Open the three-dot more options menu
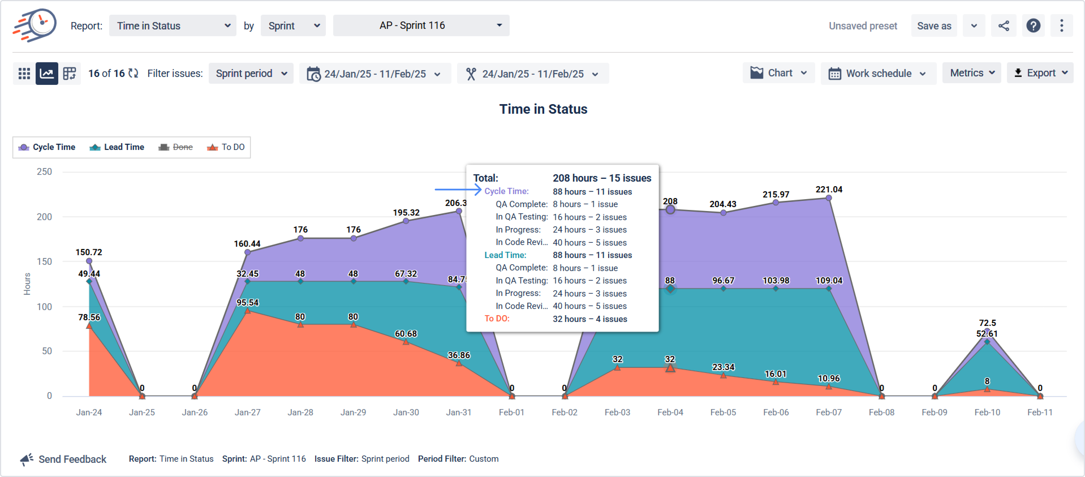Screen dimensions: 1085x477 pyautogui.click(x=1062, y=26)
